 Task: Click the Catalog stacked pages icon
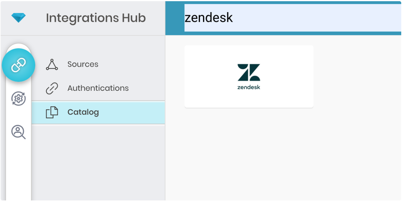52,112
